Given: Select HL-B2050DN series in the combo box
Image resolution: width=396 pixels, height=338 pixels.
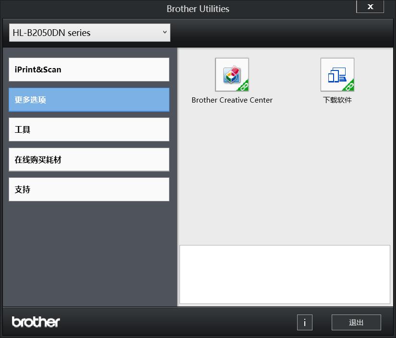Looking at the screenshot, I should pyautogui.click(x=89, y=33).
